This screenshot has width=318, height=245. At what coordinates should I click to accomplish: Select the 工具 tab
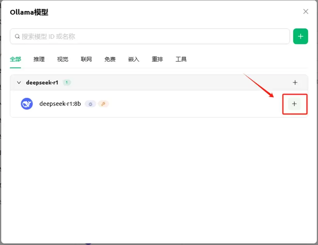tap(181, 59)
